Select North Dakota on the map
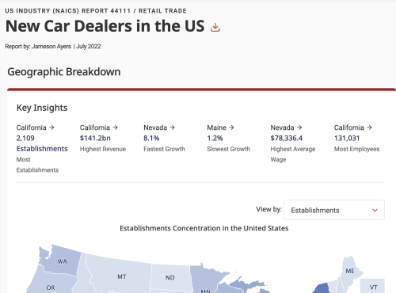 pos(170,277)
